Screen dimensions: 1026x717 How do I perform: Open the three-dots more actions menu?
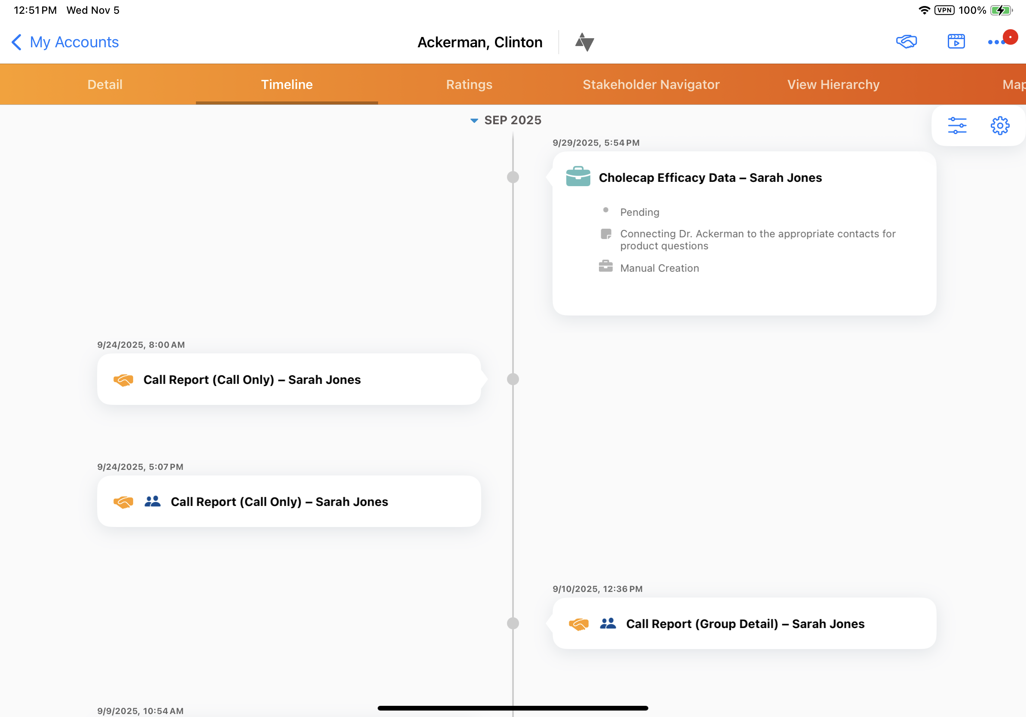[x=996, y=42]
